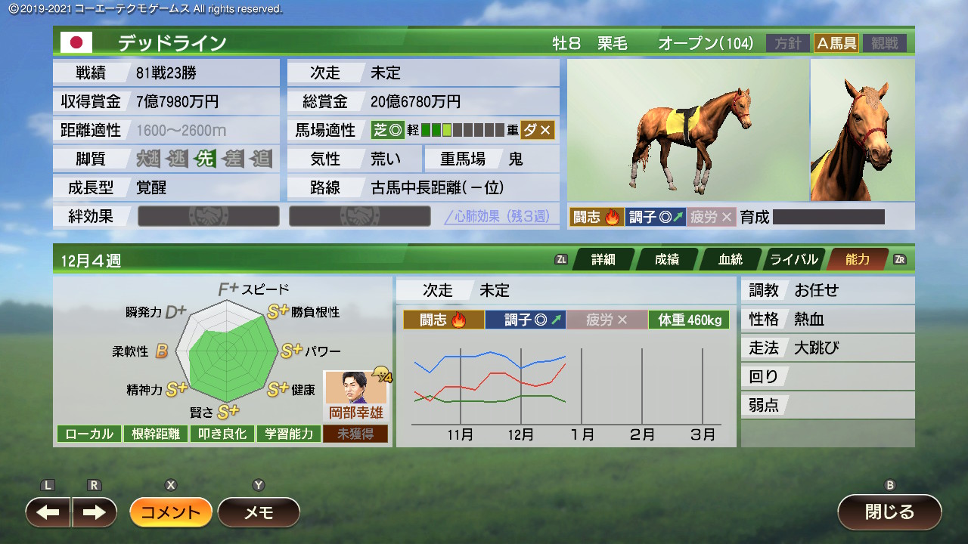Open the ライバル tab
968x544 pixels.
[x=793, y=259]
